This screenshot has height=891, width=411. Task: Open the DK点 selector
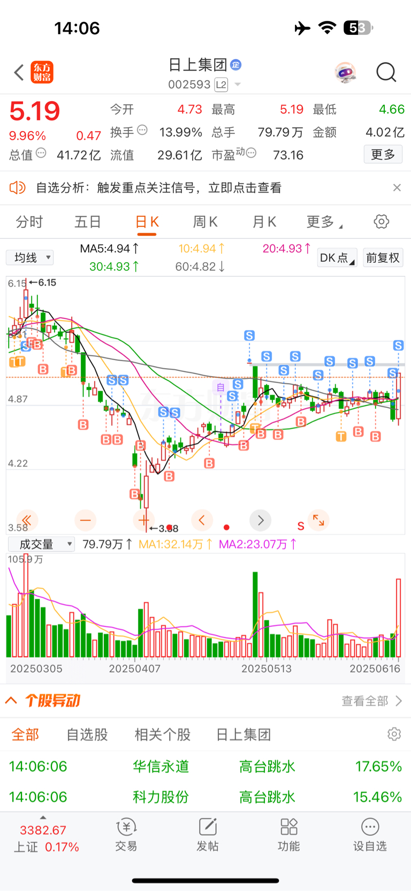pos(337,258)
